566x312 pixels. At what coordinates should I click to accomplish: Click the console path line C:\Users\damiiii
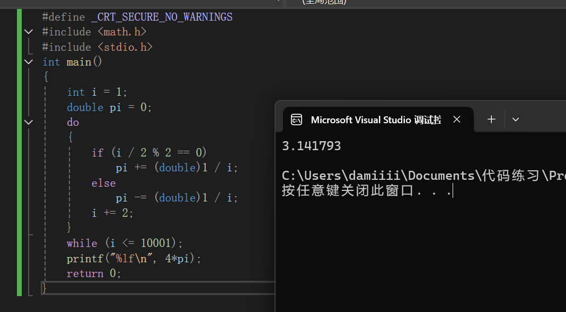[423, 176]
